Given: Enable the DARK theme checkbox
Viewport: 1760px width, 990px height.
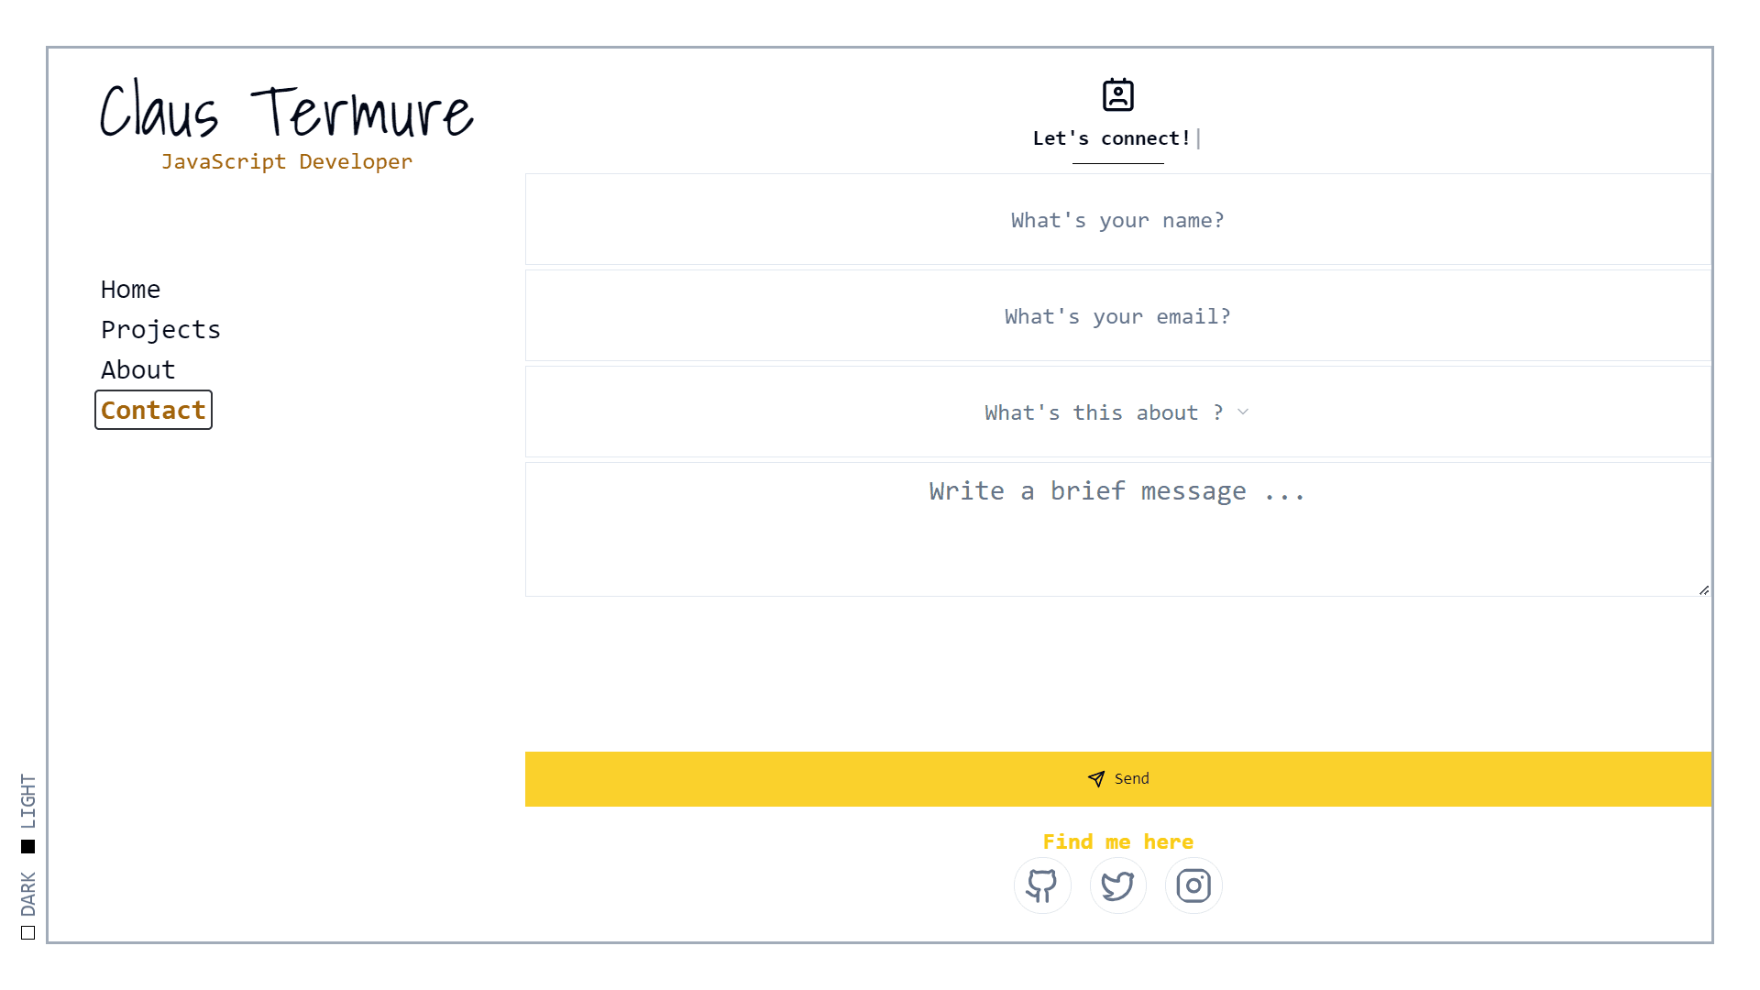Looking at the screenshot, I should (28, 933).
